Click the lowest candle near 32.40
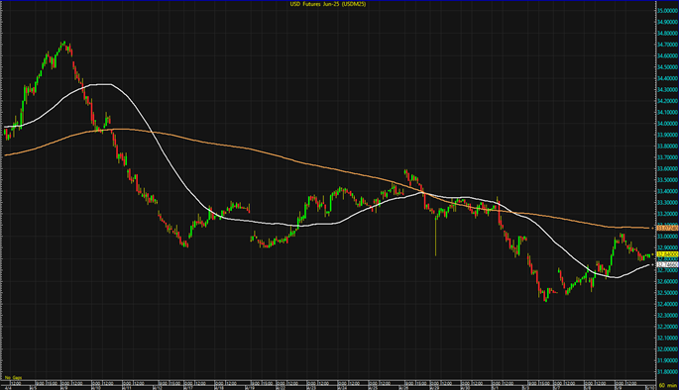The height and width of the screenshot is (390, 679). (546, 297)
